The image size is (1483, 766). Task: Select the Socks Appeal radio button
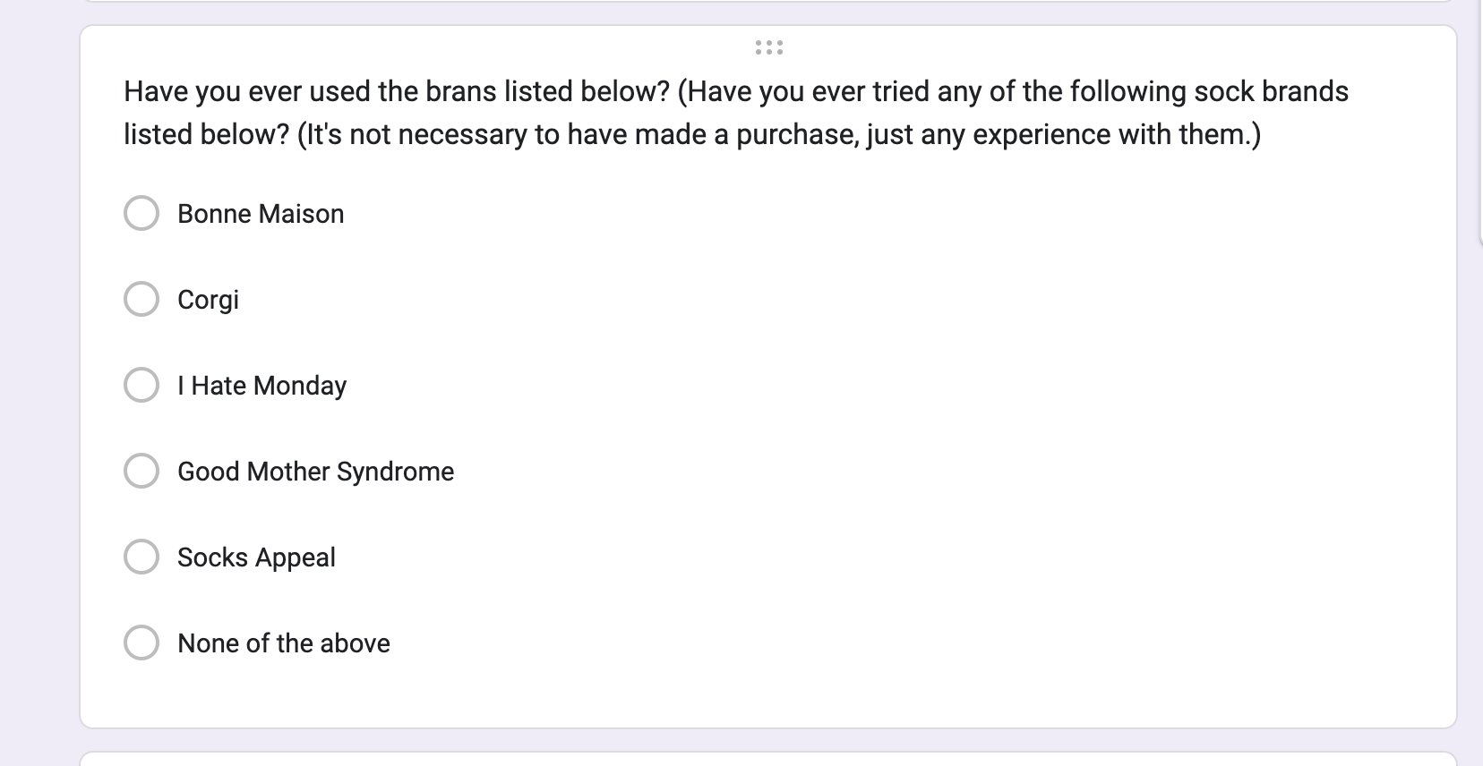click(141, 557)
